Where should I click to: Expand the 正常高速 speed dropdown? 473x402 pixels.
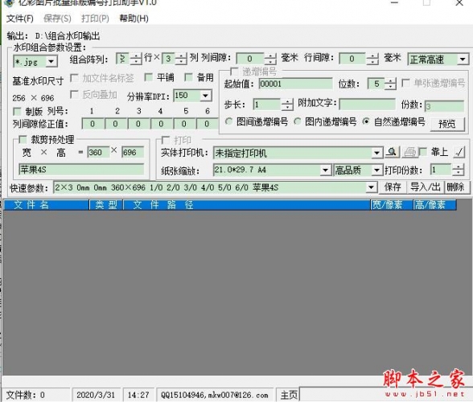pyautogui.click(x=463, y=59)
